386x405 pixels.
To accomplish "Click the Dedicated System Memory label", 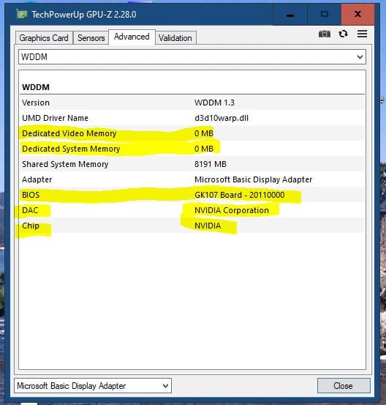I will (71, 149).
